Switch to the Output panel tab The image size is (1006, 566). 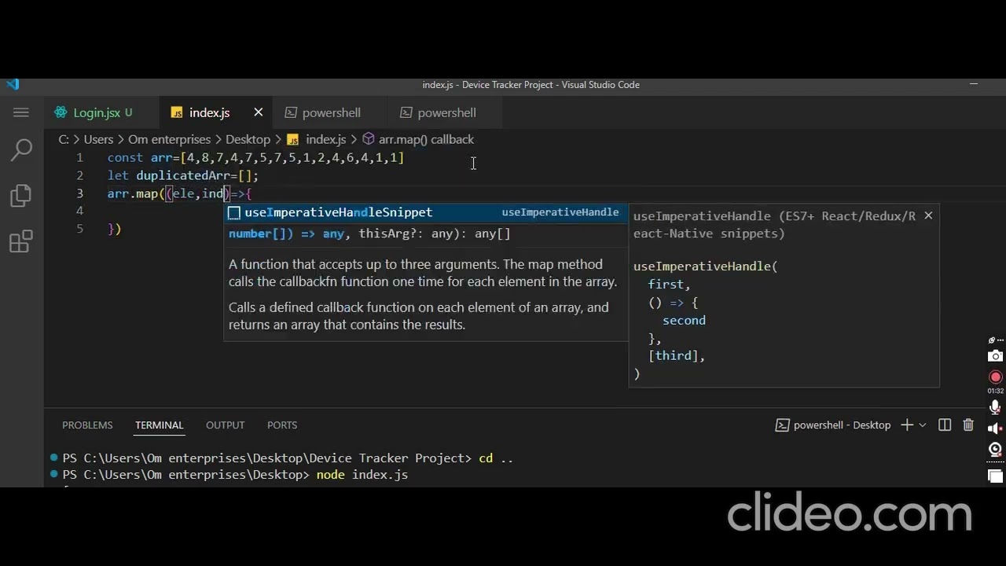[x=225, y=424]
